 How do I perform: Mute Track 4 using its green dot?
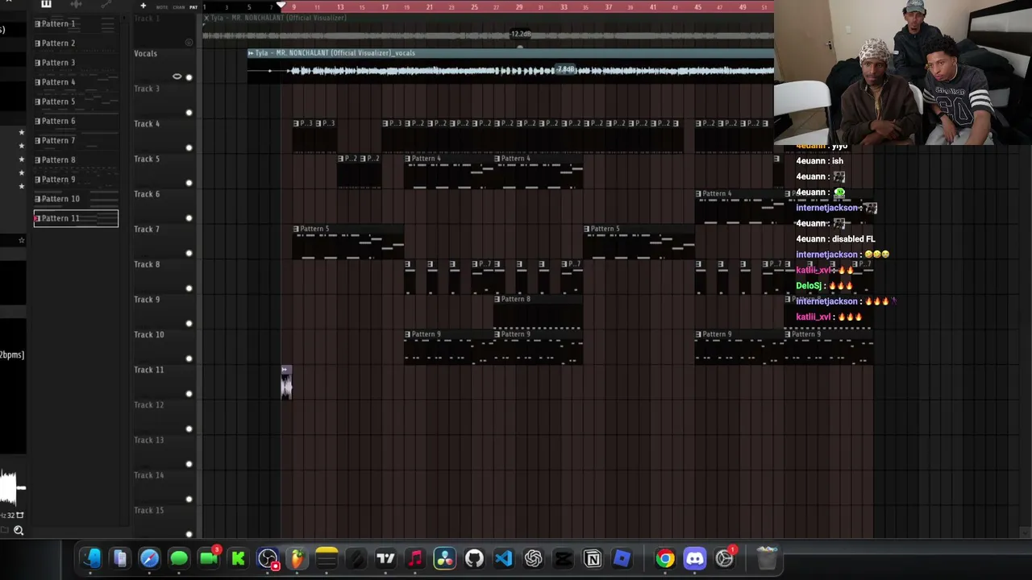point(189,147)
